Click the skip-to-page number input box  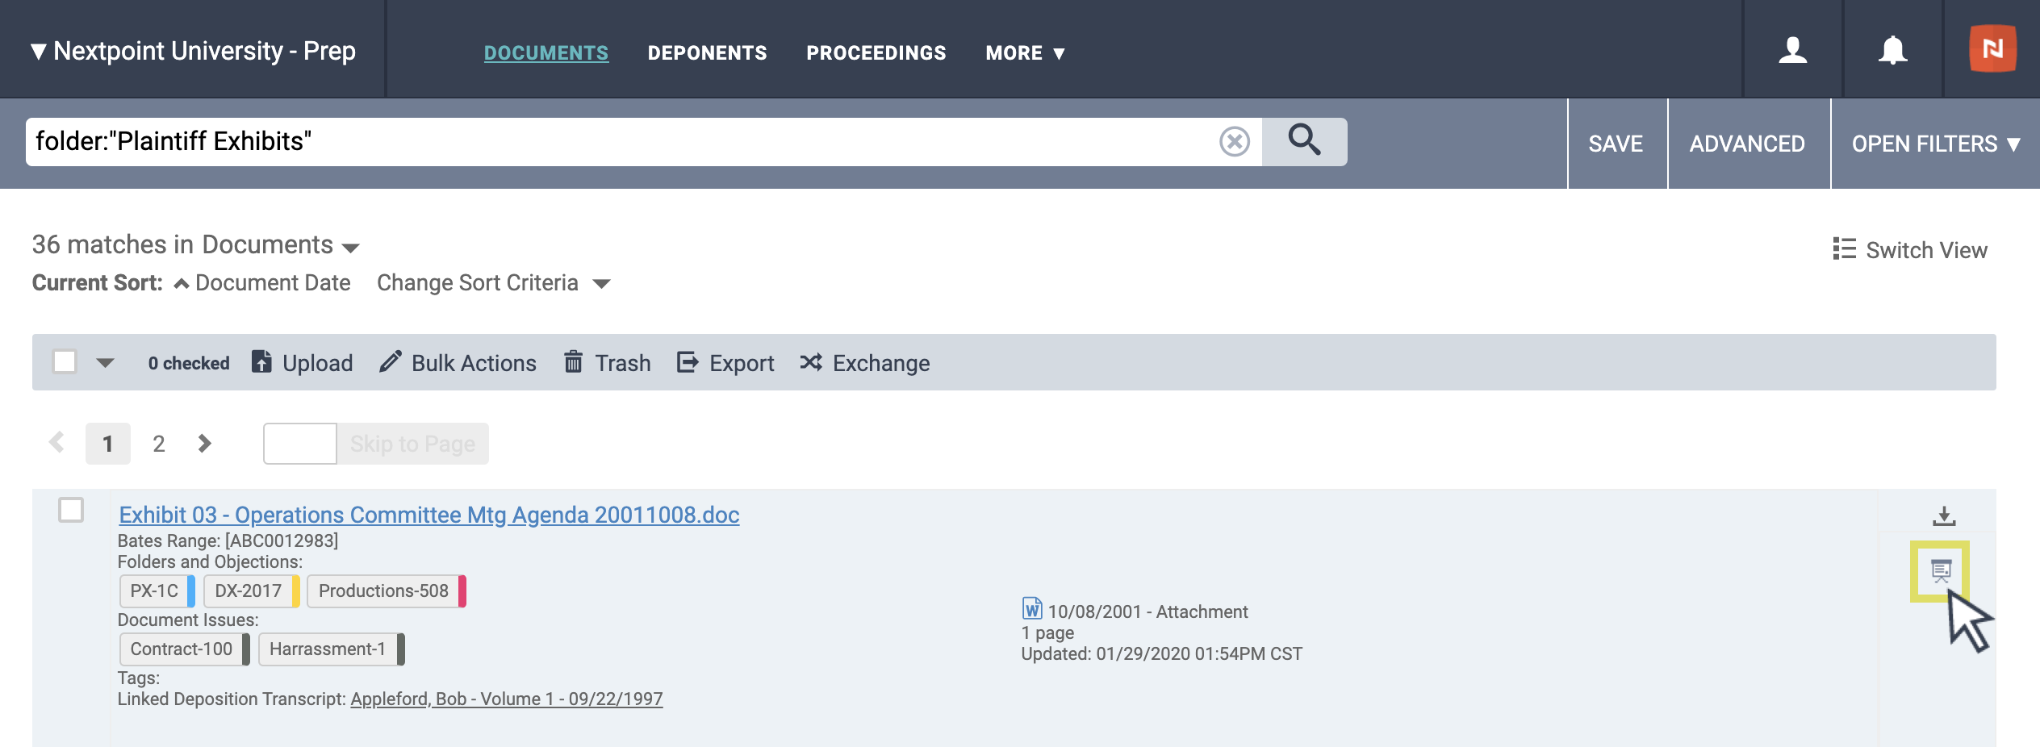click(300, 444)
